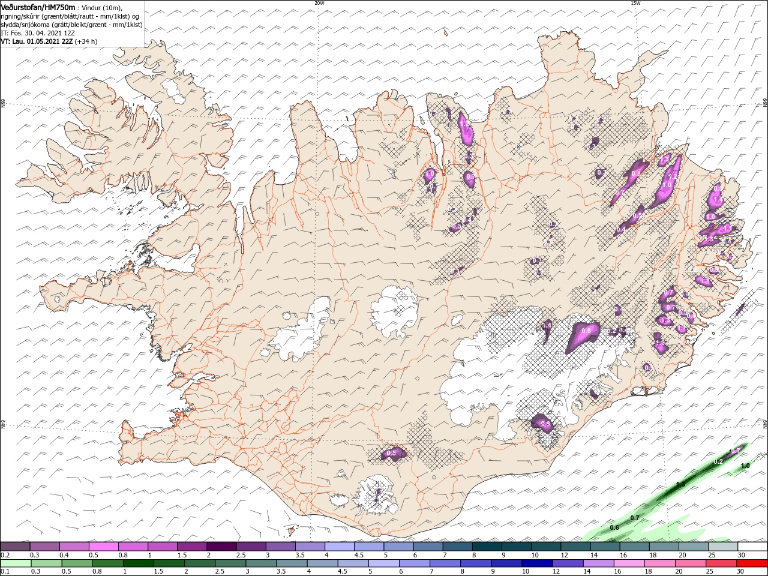The height and width of the screenshot is (576, 768).
Task: Choose the 25 red-pink swatch in rain legend
Action: click(x=722, y=563)
